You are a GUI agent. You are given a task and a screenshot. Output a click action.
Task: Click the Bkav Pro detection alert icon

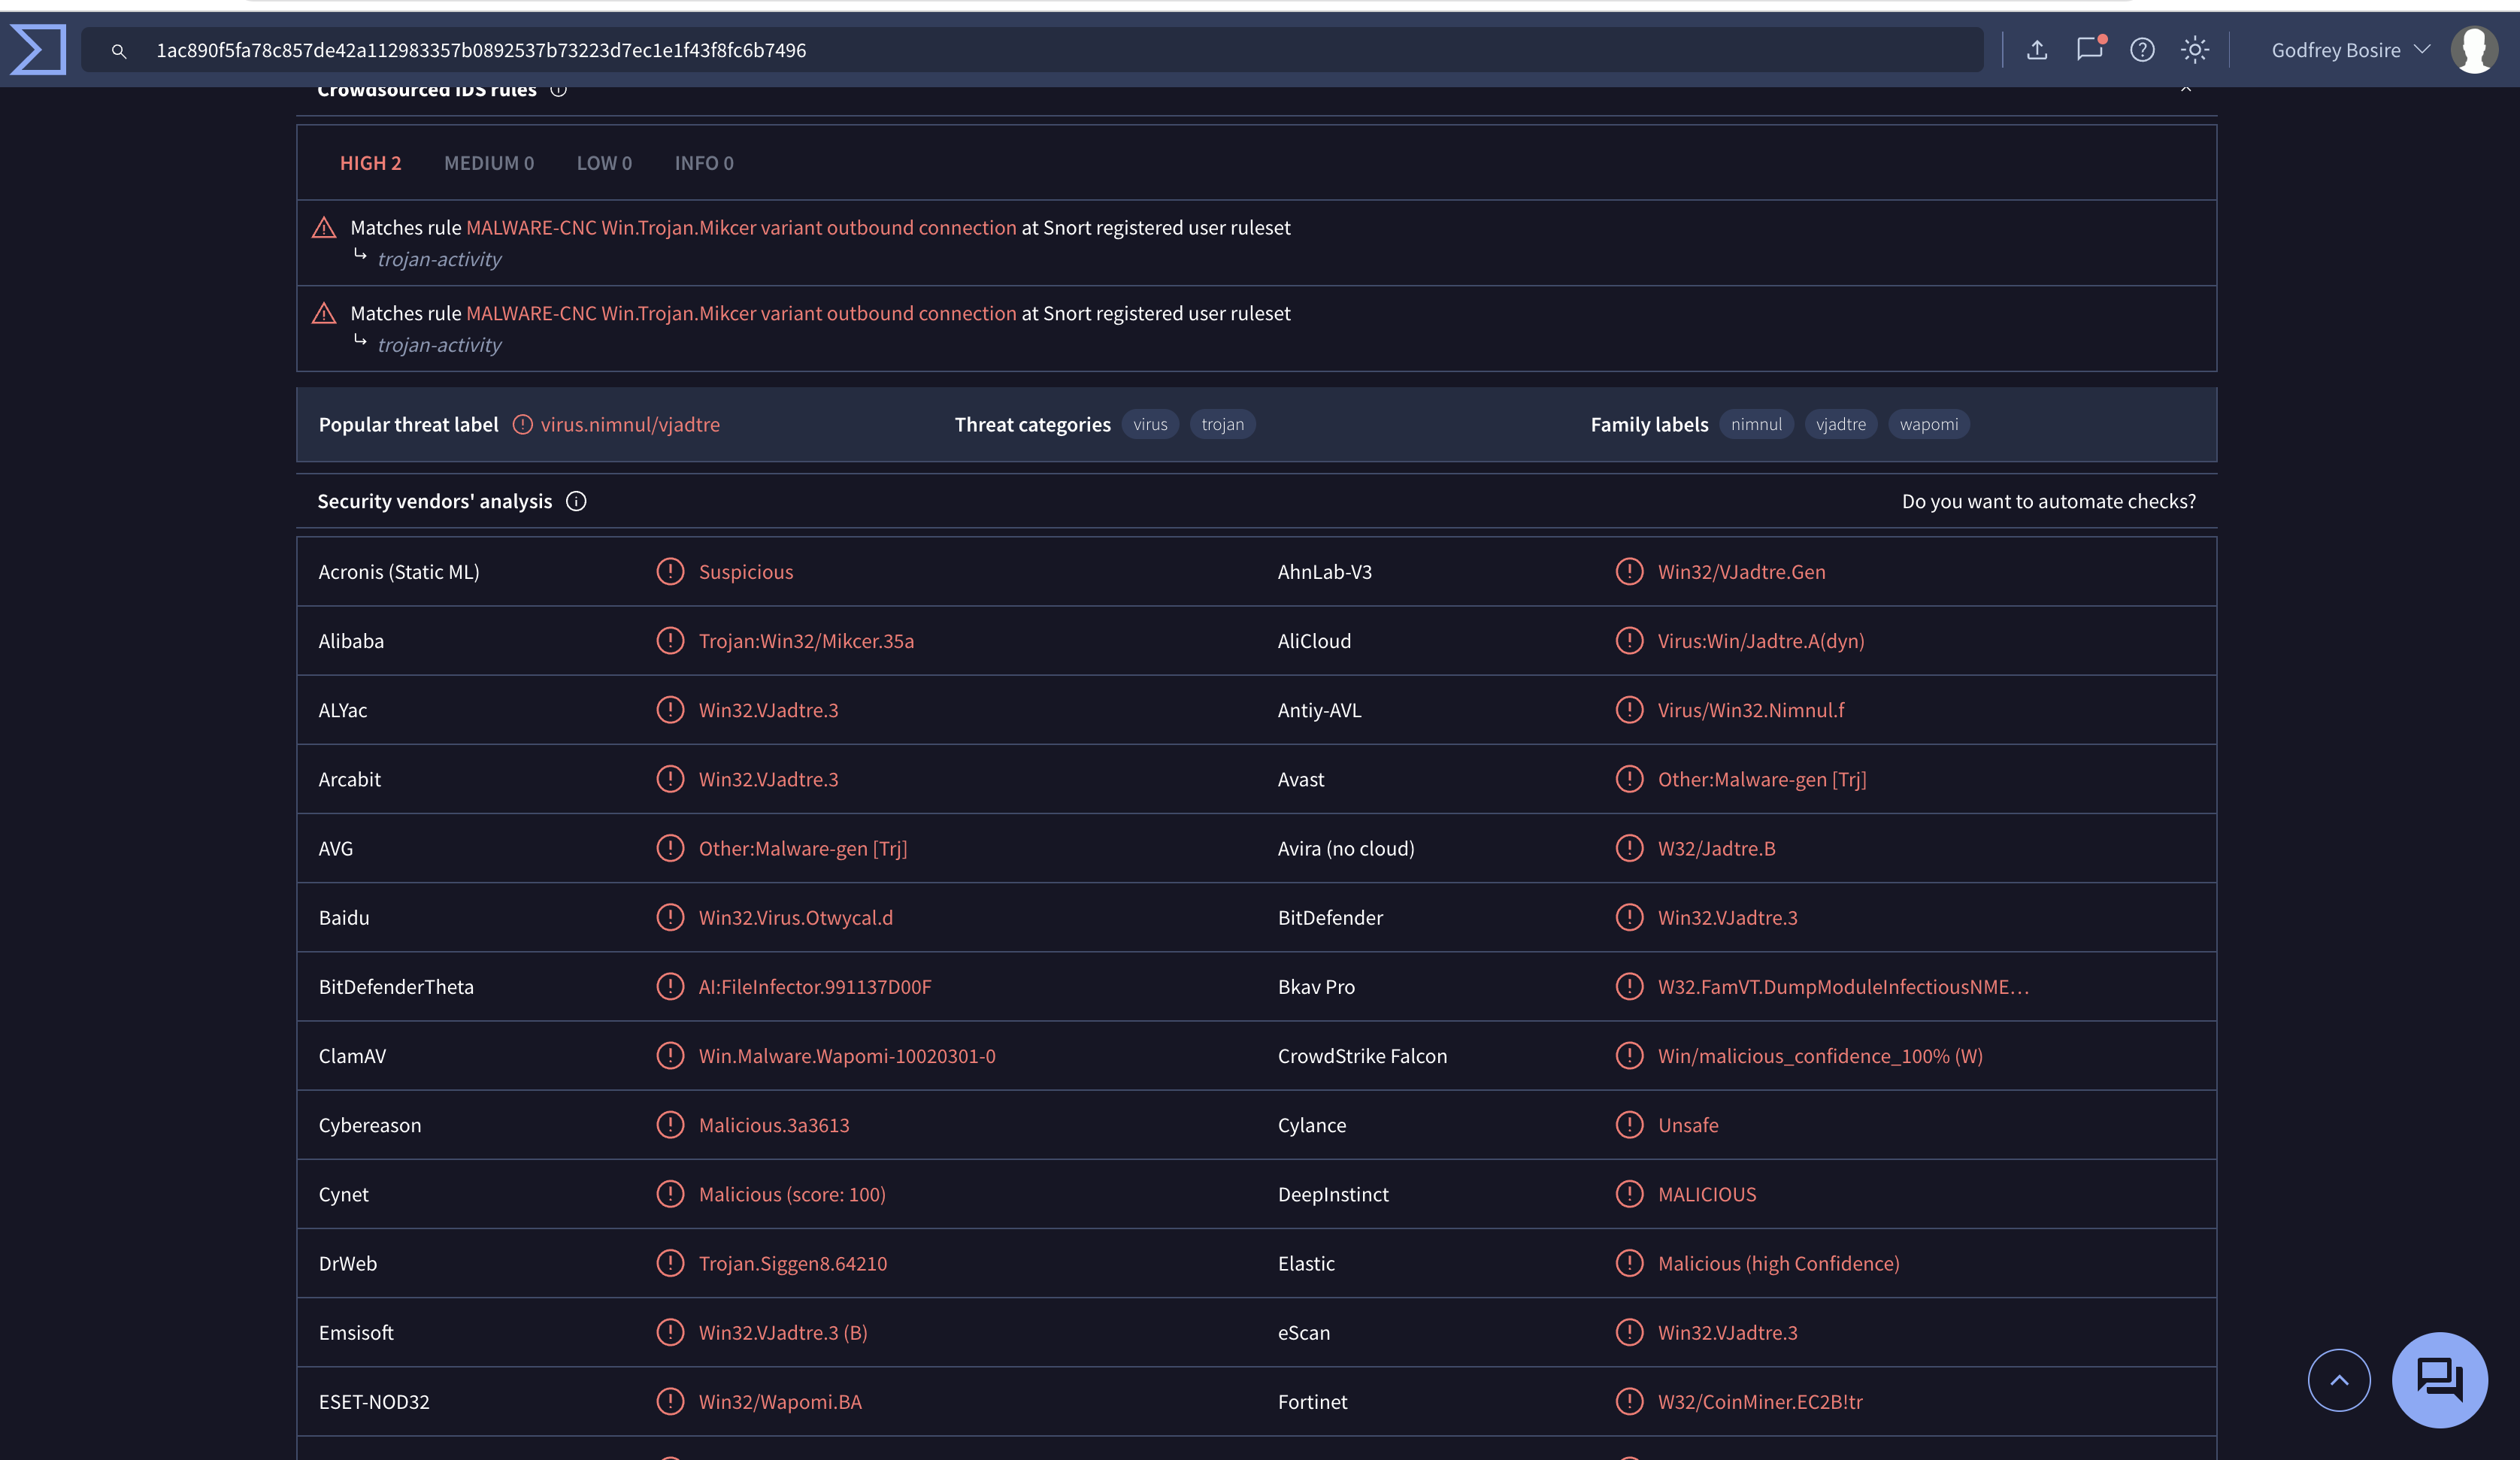click(1629, 986)
